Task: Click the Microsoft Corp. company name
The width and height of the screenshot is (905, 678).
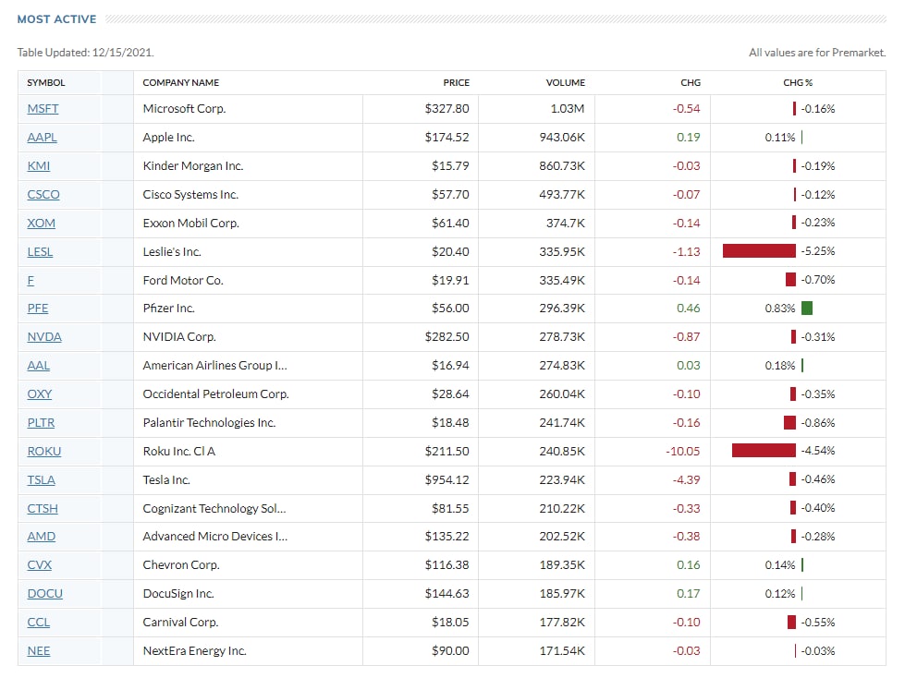Action: tap(184, 108)
